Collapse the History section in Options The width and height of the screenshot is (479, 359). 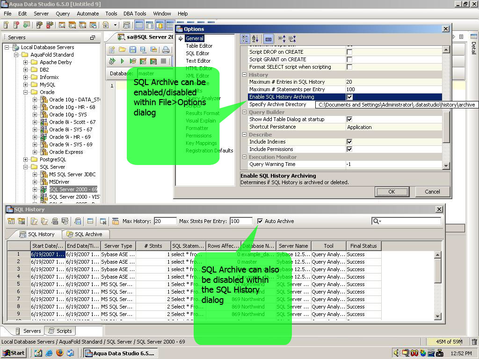point(244,74)
